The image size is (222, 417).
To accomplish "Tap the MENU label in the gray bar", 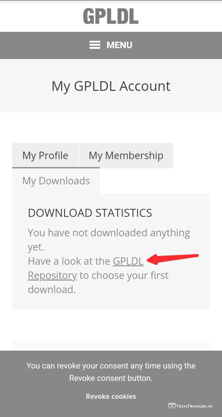I will [119, 45].
